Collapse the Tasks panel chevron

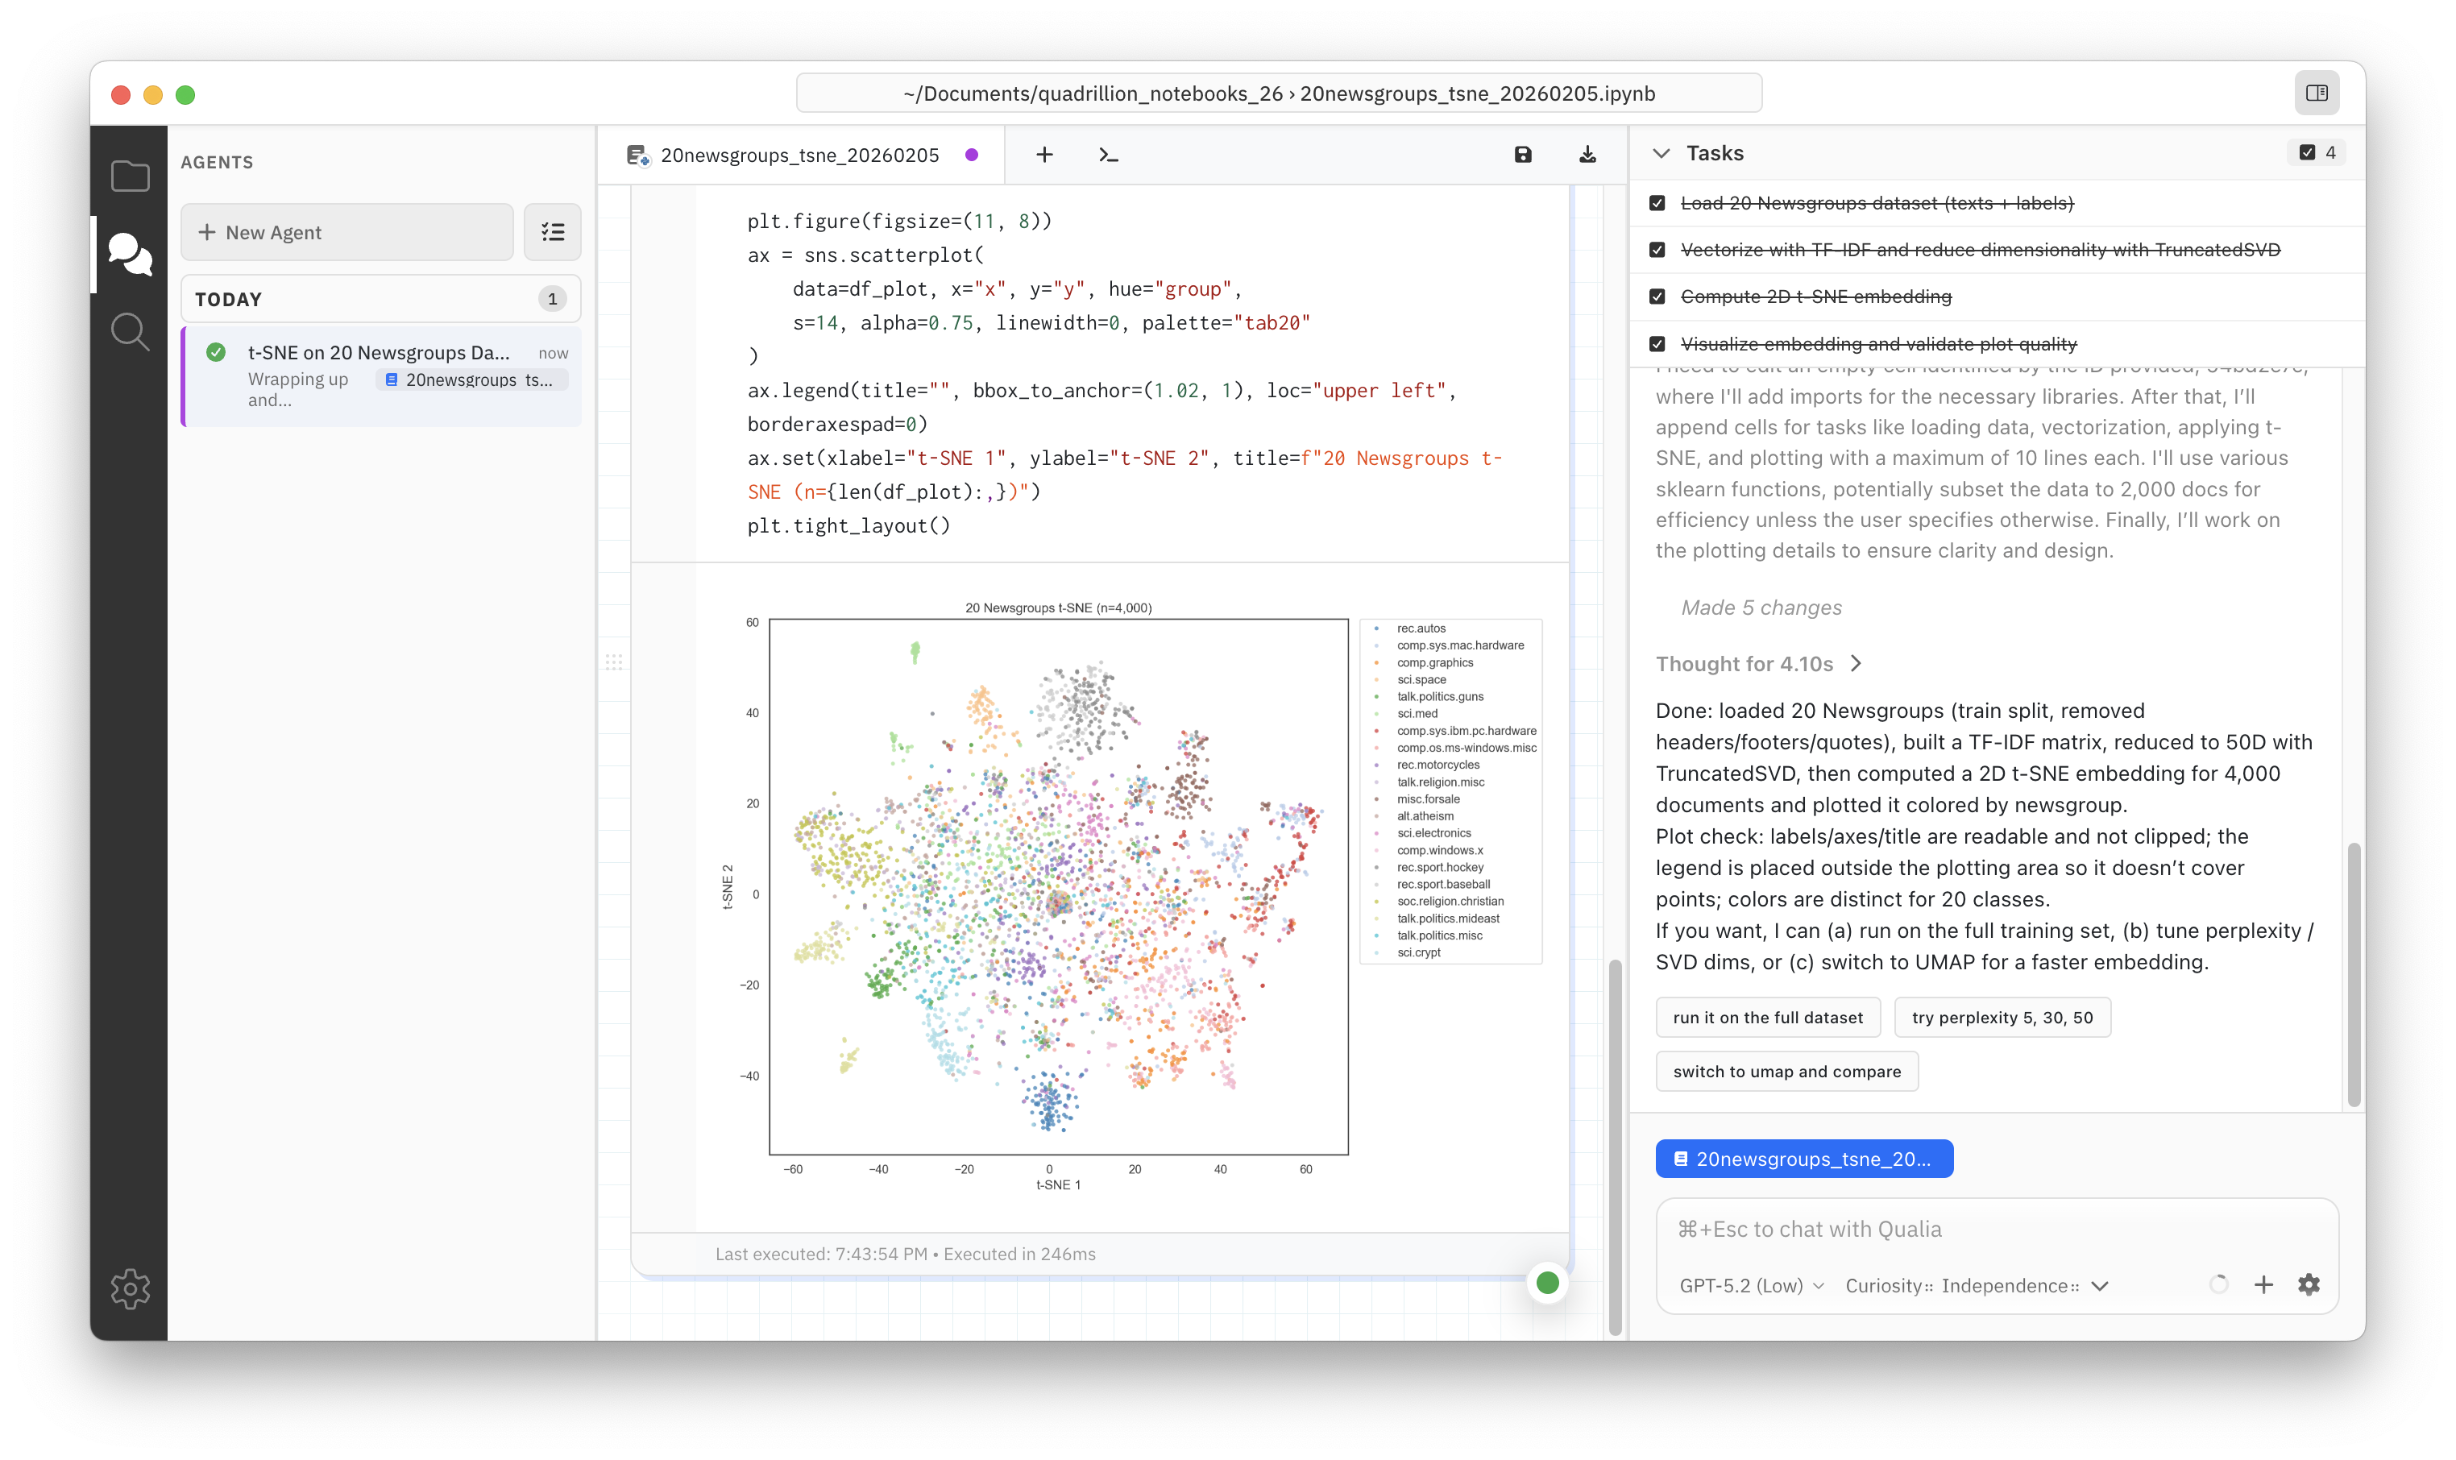1662,153
